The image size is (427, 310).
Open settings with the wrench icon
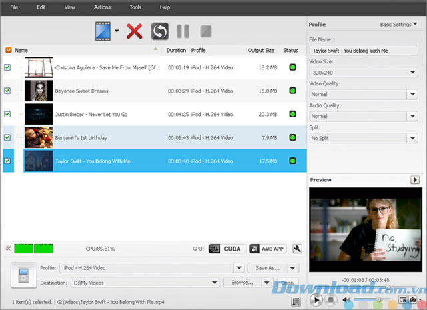coord(297,249)
